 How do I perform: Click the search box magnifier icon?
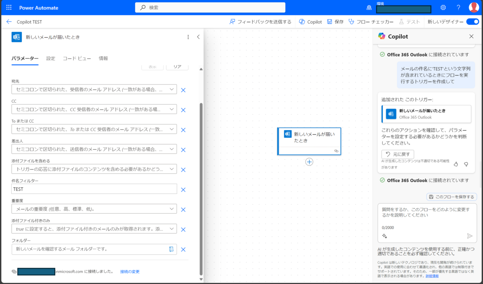[143, 8]
